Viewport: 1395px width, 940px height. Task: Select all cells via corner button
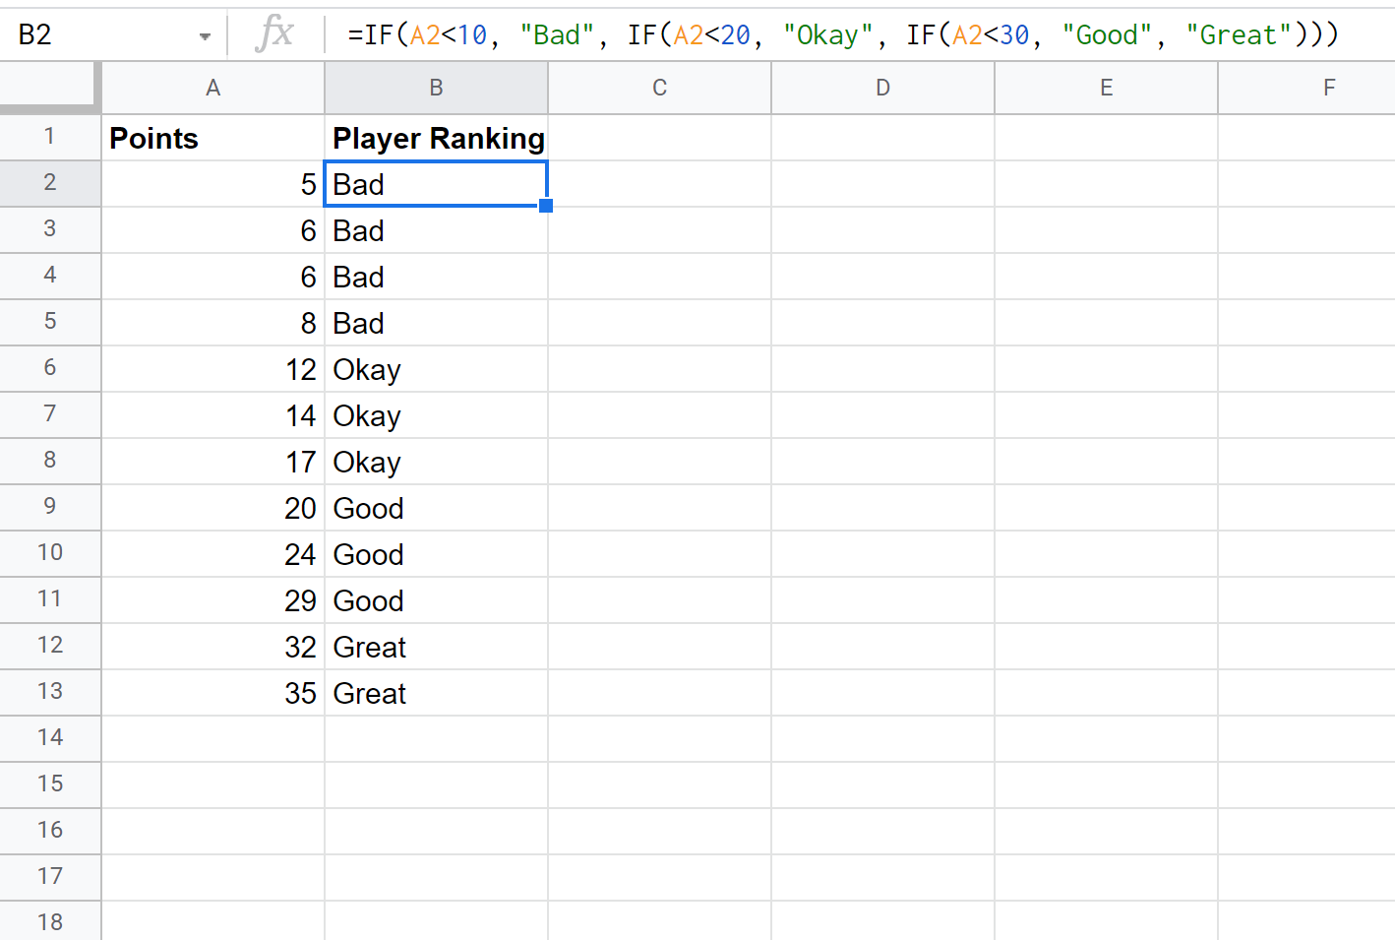tap(50, 88)
